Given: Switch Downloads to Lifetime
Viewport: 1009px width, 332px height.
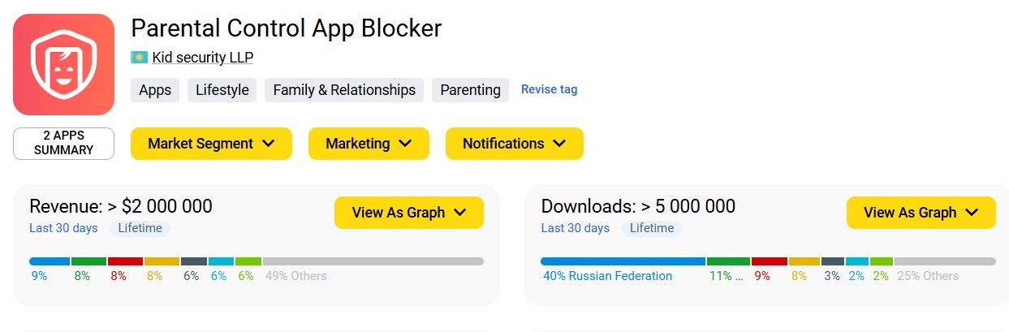Looking at the screenshot, I should [651, 228].
